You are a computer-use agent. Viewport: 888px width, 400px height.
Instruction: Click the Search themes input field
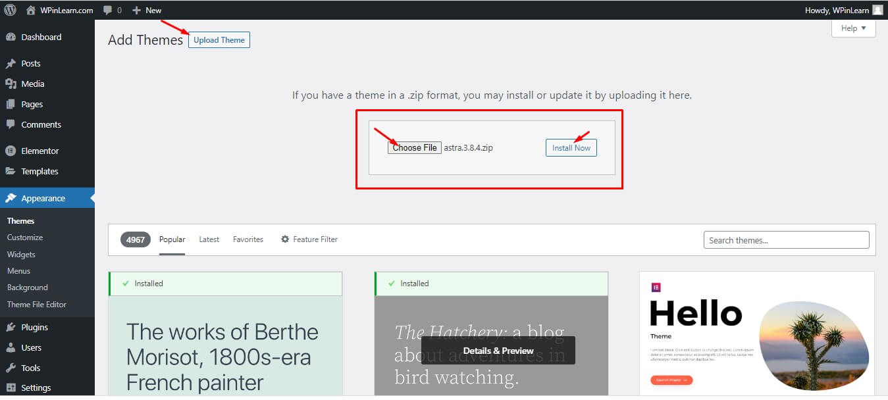787,240
